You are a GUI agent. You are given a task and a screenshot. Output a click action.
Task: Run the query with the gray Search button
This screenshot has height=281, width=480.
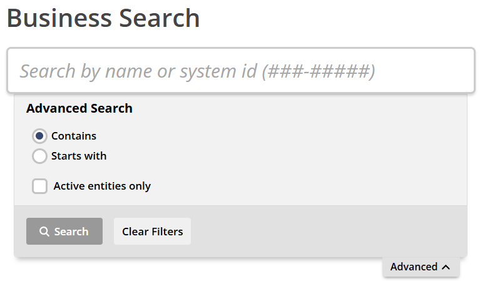click(x=64, y=231)
